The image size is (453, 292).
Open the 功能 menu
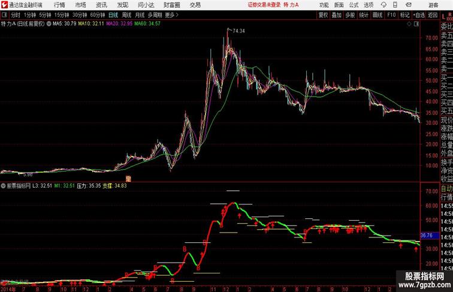(x=324, y=5)
